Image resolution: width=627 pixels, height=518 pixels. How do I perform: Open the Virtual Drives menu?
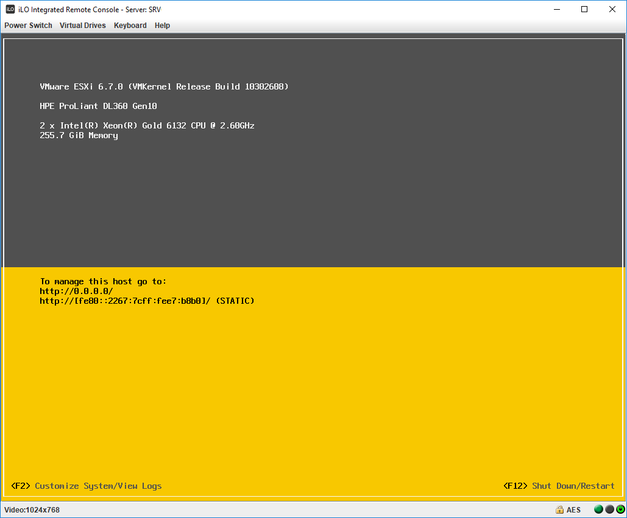83,26
